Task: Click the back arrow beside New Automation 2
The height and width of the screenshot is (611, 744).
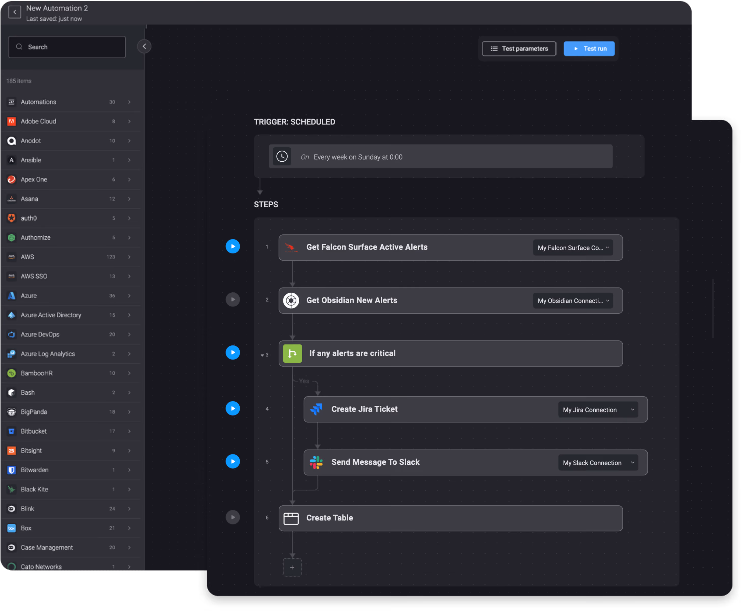Action: coord(15,12)
